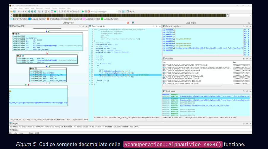Viewport: 268px width, 149px height.
Task: Click the EFL register value
Action: pos(169,50)
